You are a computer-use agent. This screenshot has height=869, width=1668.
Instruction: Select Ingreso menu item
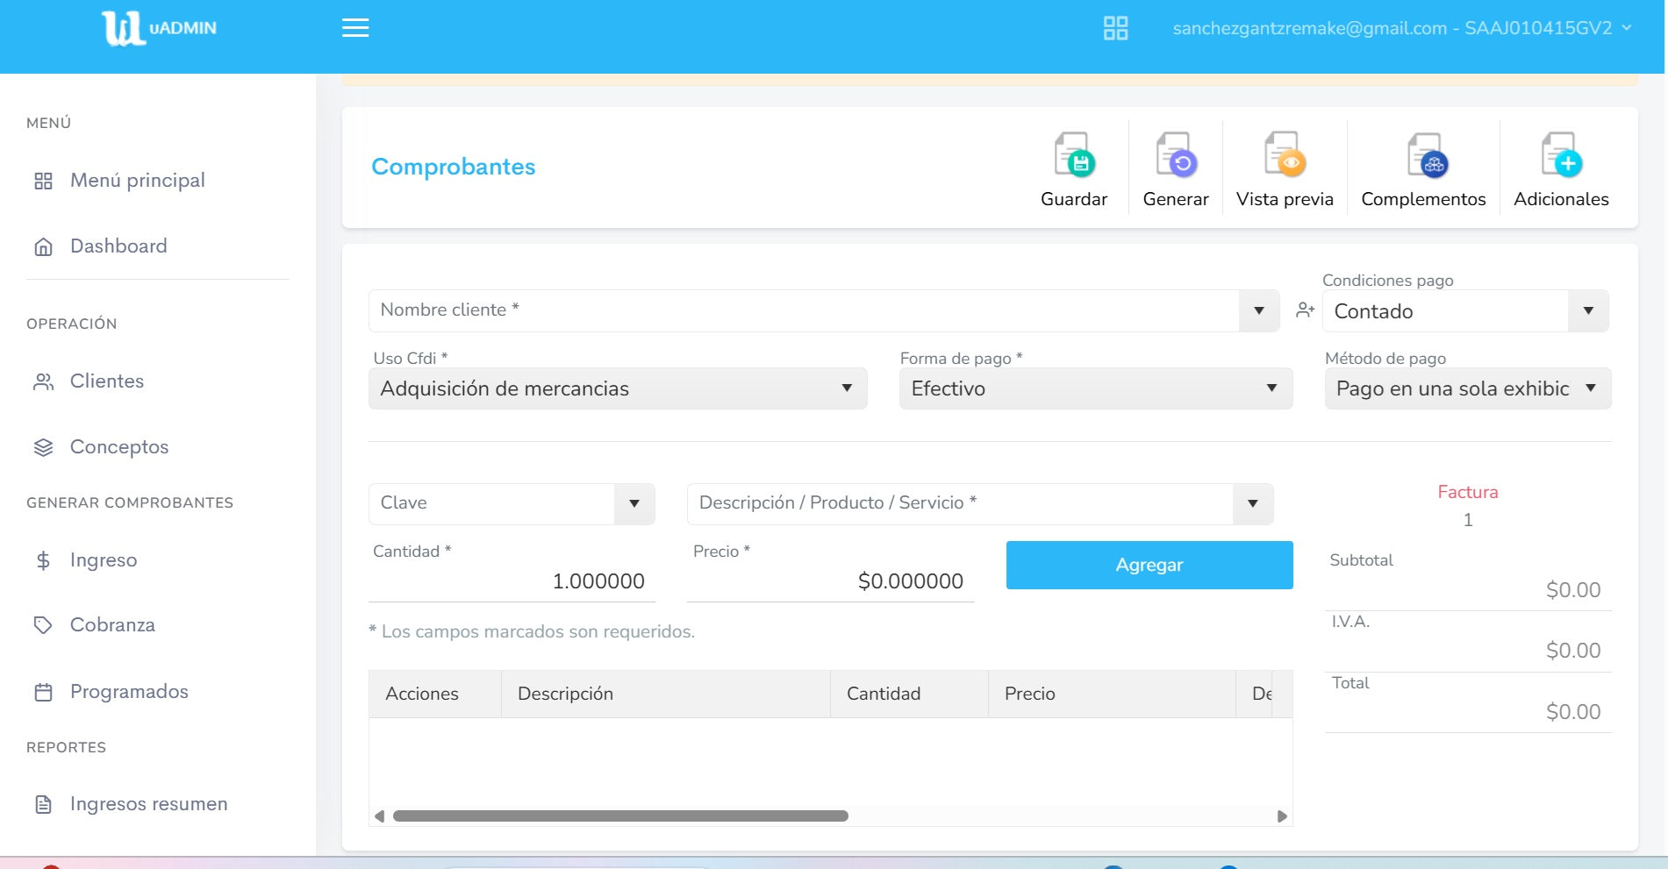(x=104, y=560)
